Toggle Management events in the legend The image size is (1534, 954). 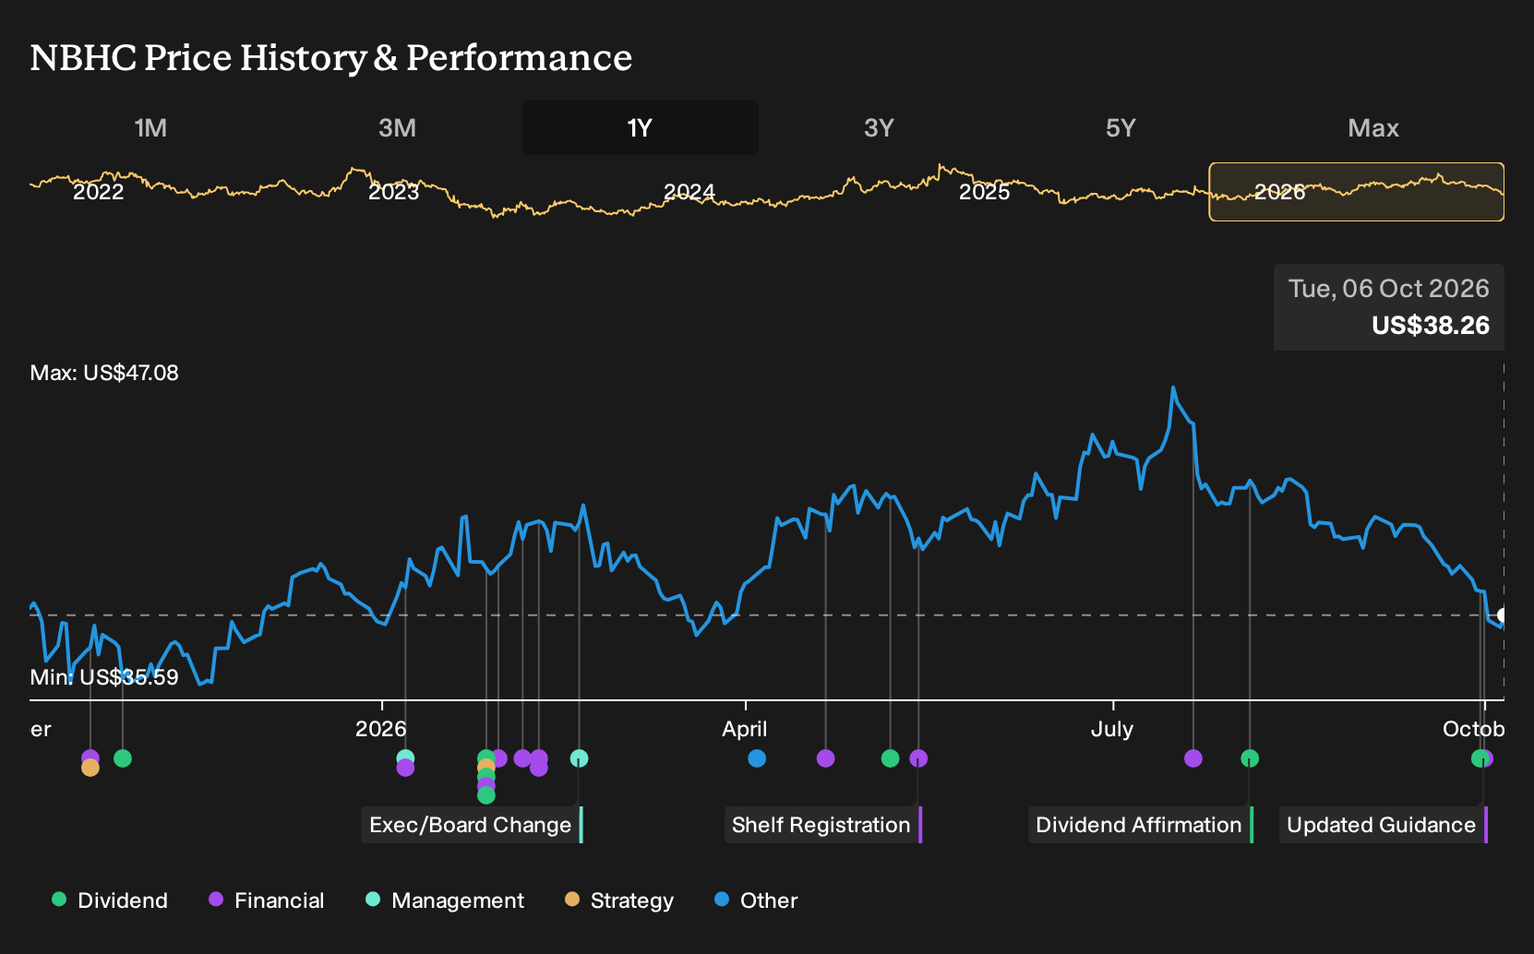coord(445,900)
